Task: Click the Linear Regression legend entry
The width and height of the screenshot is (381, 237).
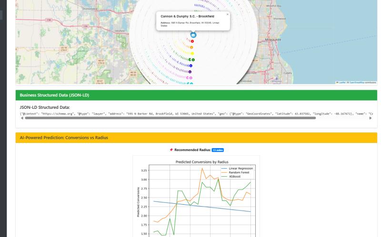Action: [x=237, y=169]
